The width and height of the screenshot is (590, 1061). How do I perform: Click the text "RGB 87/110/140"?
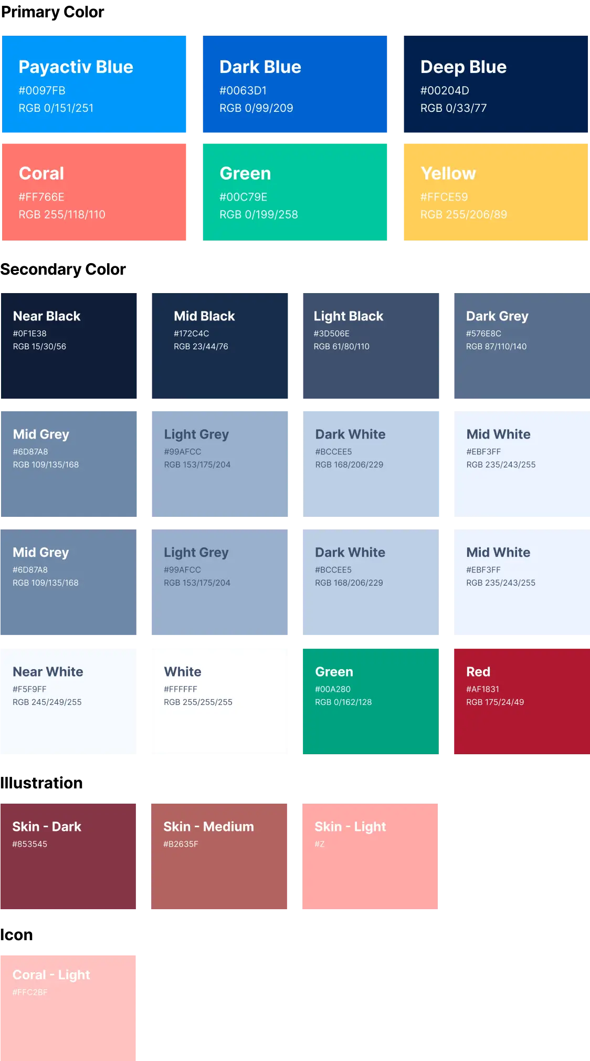click(x=497, y=347)
